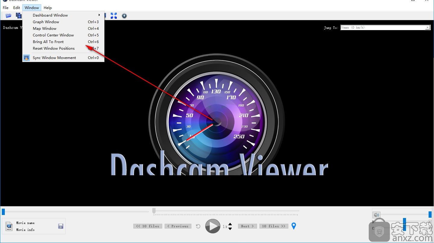This screenshot has height=243, width=434.
Task: Click the blue handle on the left position slider
Action: (x=3, y=212)
